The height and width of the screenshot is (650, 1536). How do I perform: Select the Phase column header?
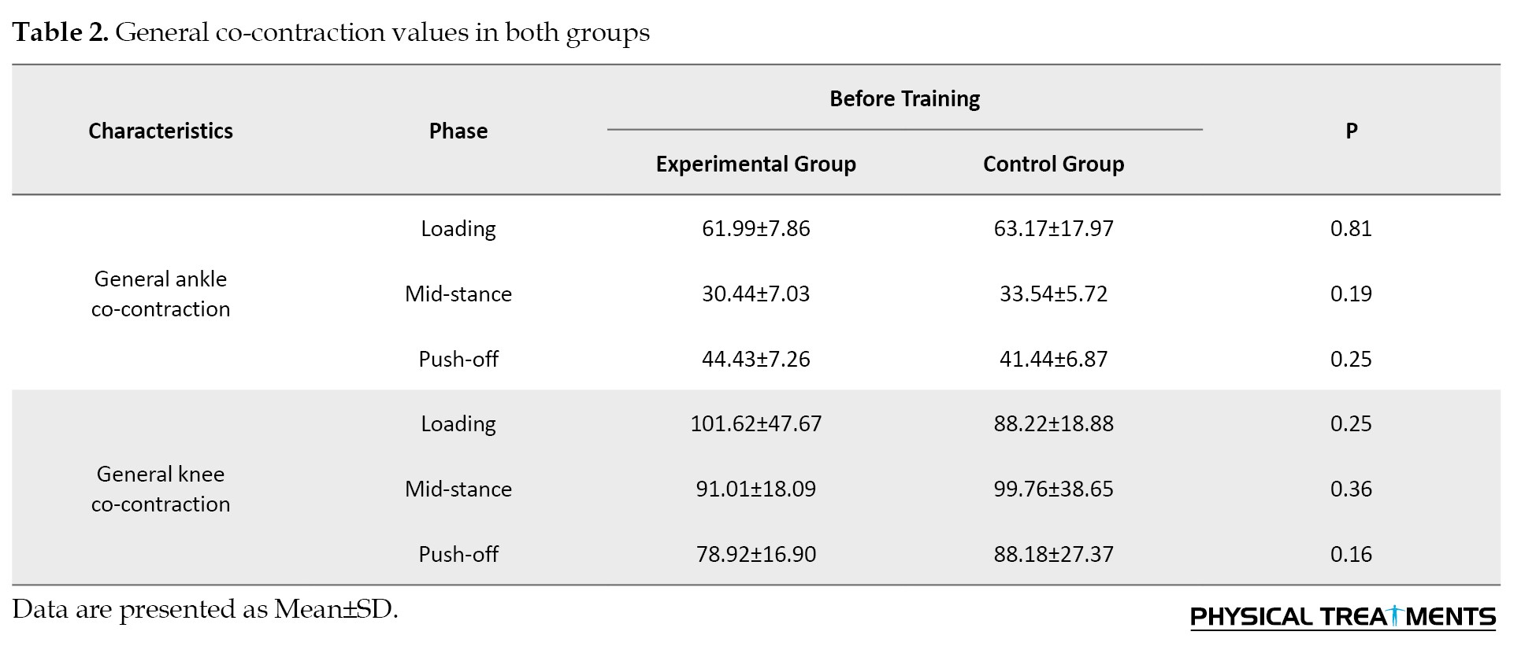(458, 131)
